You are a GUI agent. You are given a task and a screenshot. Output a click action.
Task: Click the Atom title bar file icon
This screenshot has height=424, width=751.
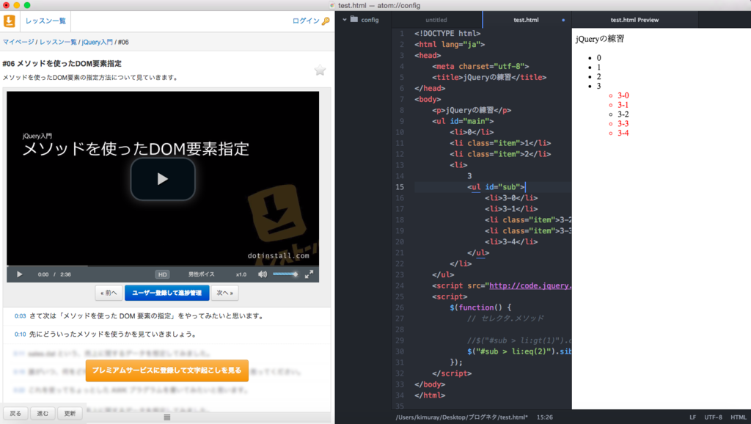332,5
